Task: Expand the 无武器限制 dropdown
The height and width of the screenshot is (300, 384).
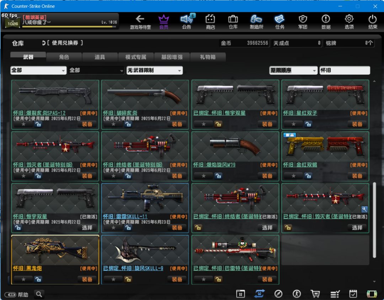Action: [155, 70]
